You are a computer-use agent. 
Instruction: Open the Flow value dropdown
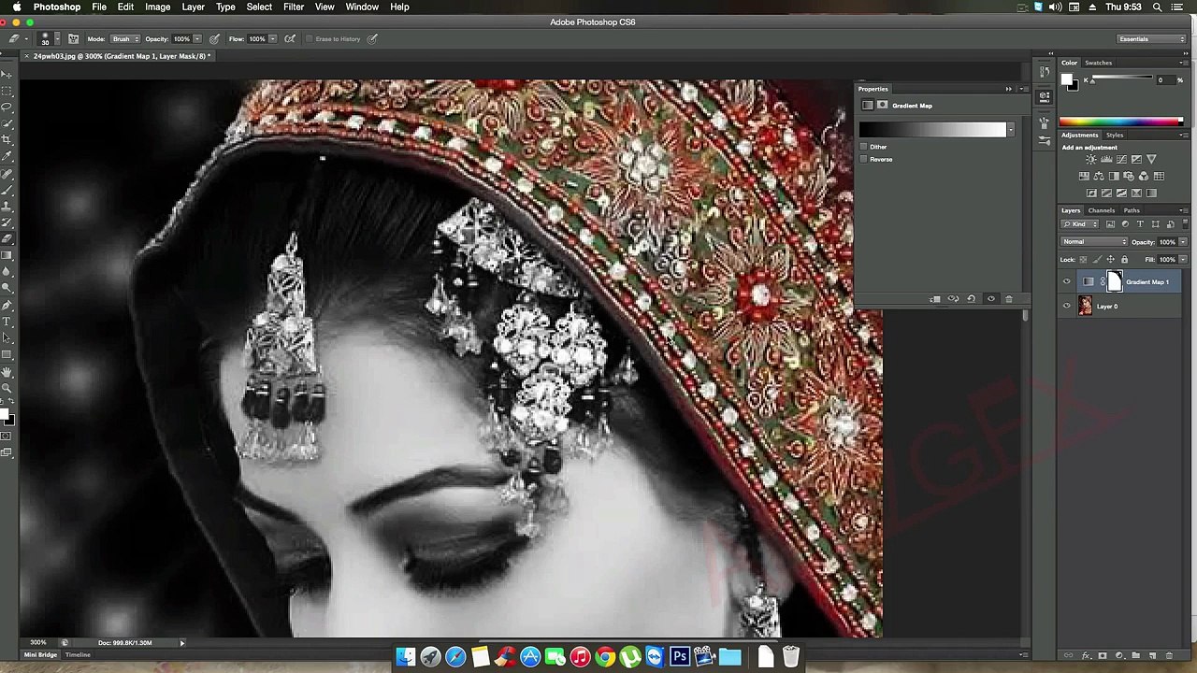[272, 38]
